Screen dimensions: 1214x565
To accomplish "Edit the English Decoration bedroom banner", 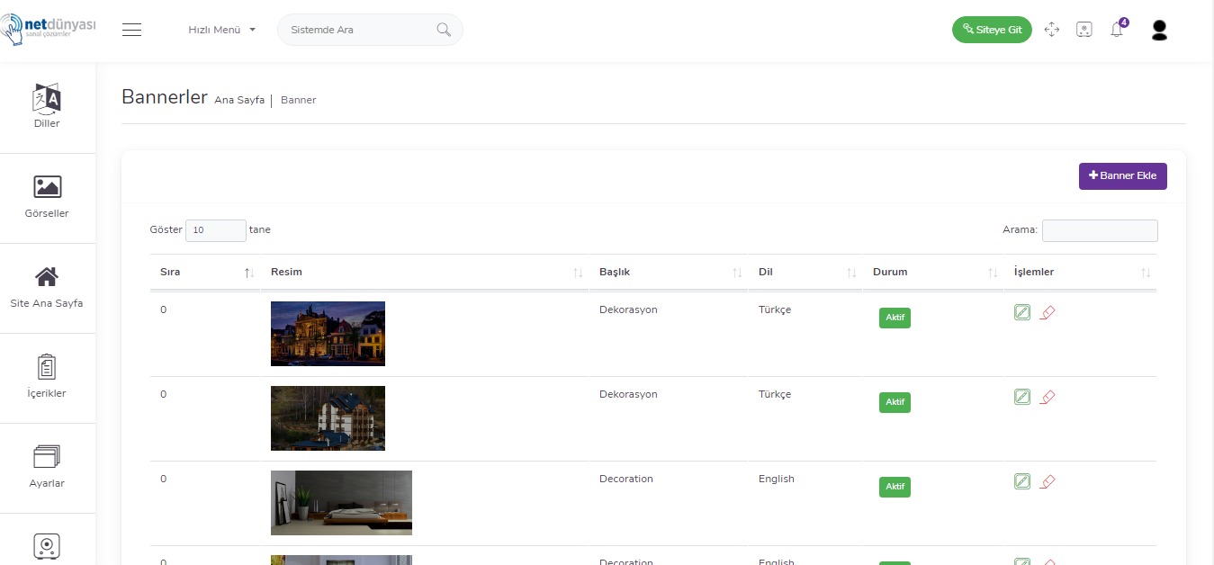I will pos(1021,481).
